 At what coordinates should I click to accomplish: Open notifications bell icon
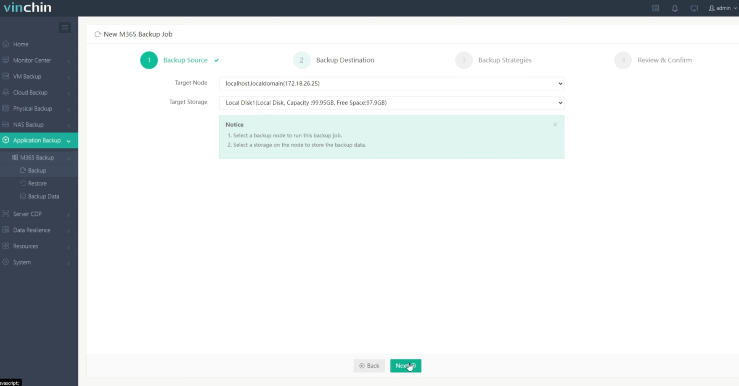[675, 8]
